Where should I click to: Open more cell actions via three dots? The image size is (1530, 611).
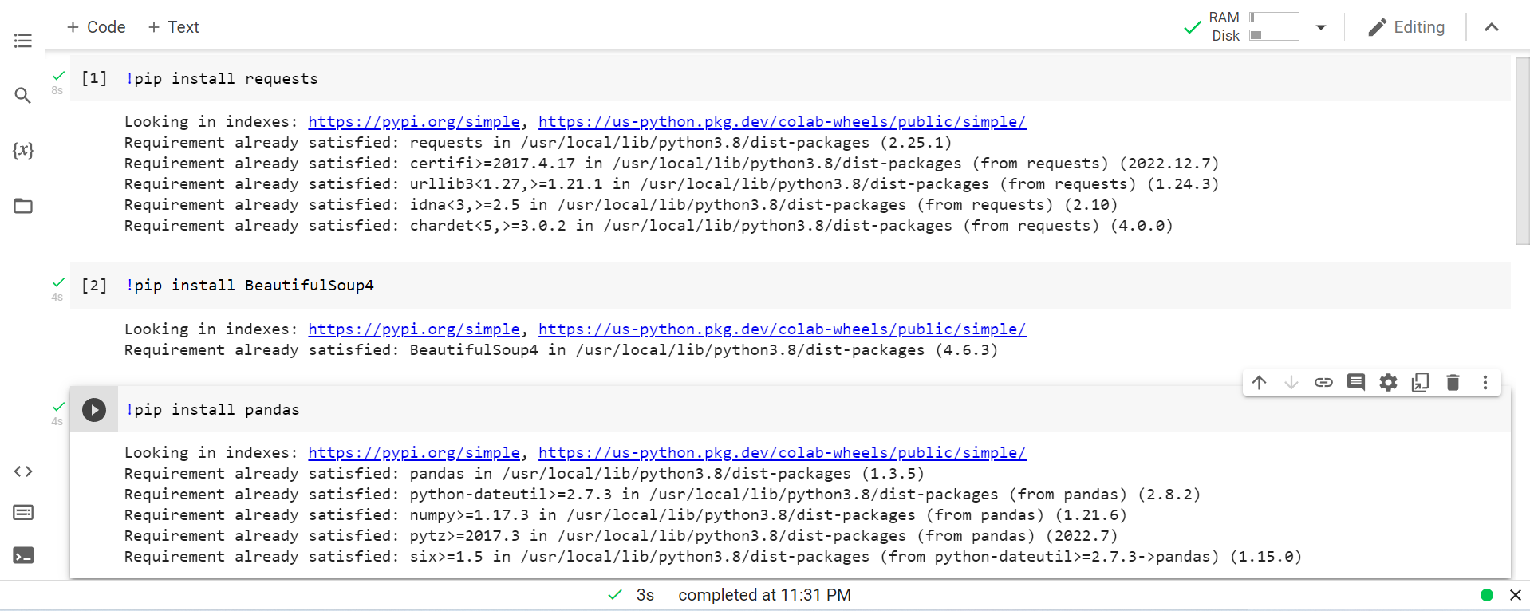point(1485,382)
